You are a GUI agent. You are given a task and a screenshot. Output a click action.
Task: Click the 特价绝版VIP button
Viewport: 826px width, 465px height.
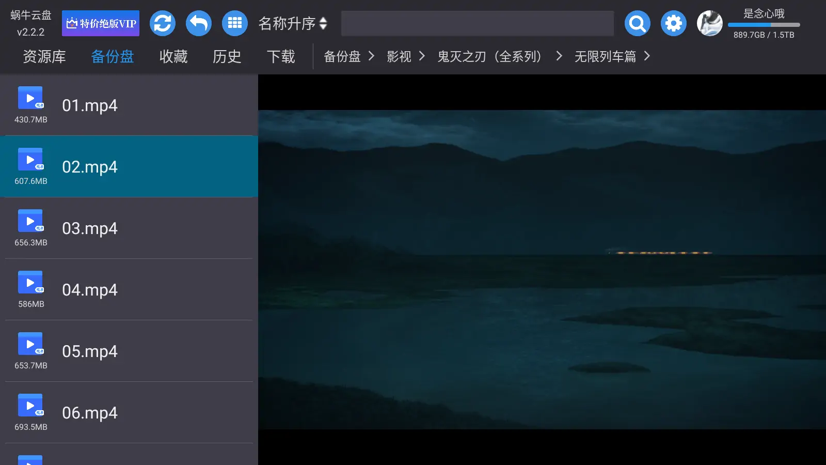[x=101, y=23]
